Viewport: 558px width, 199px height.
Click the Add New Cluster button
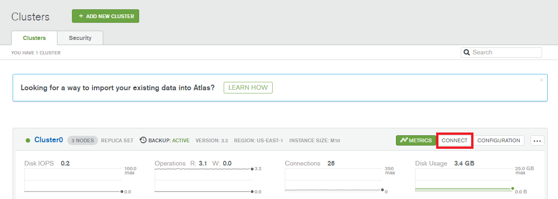click(106, 16)
